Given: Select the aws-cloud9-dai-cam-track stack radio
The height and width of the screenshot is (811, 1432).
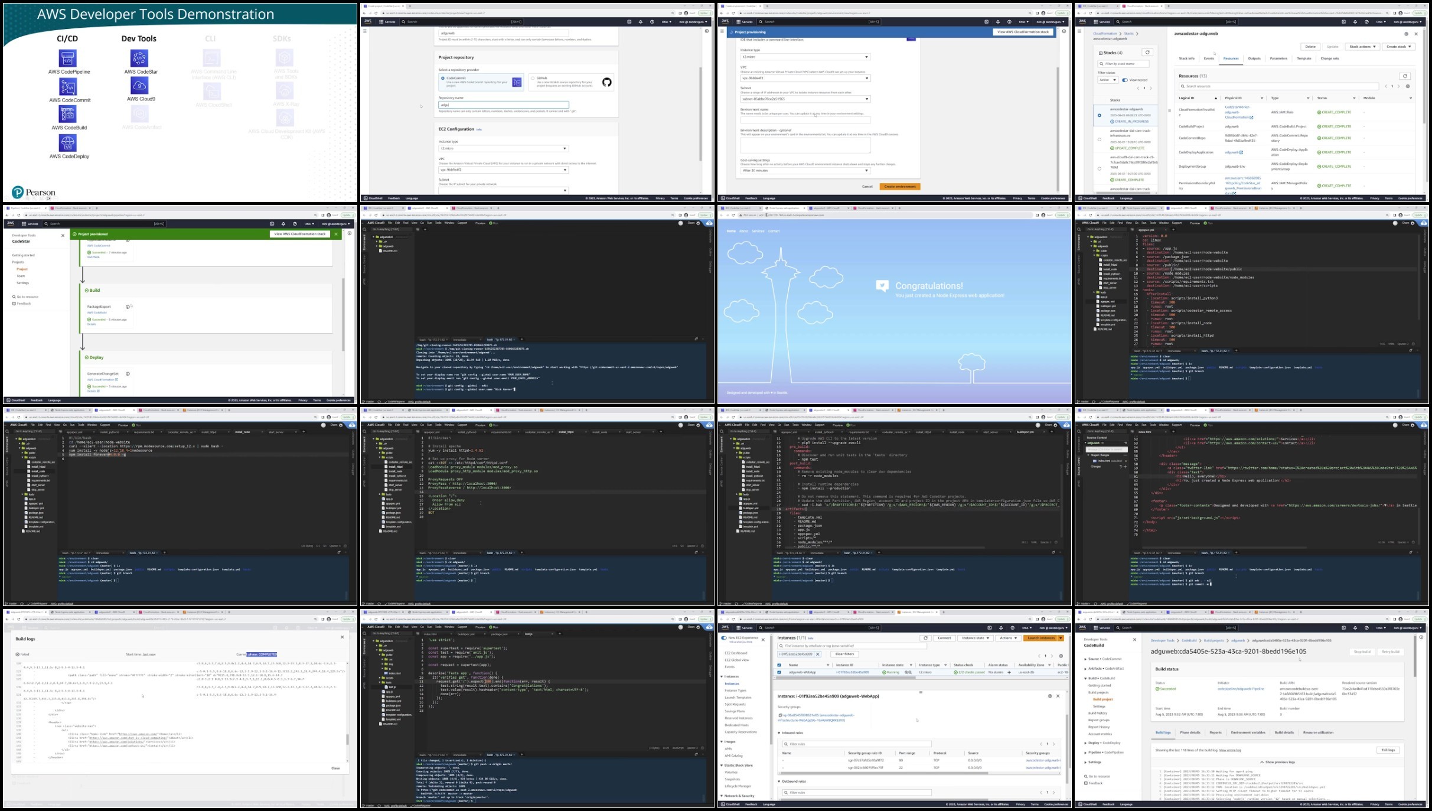Looking at the screenshot, I should [x=1100, y=169].
